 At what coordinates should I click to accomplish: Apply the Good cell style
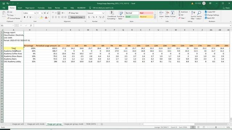point(132,17)
